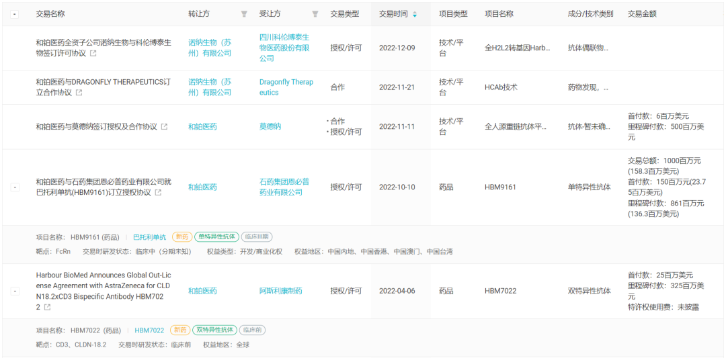
Task: Click 特许权使用费:未披露 text
Action: point(663,308)
